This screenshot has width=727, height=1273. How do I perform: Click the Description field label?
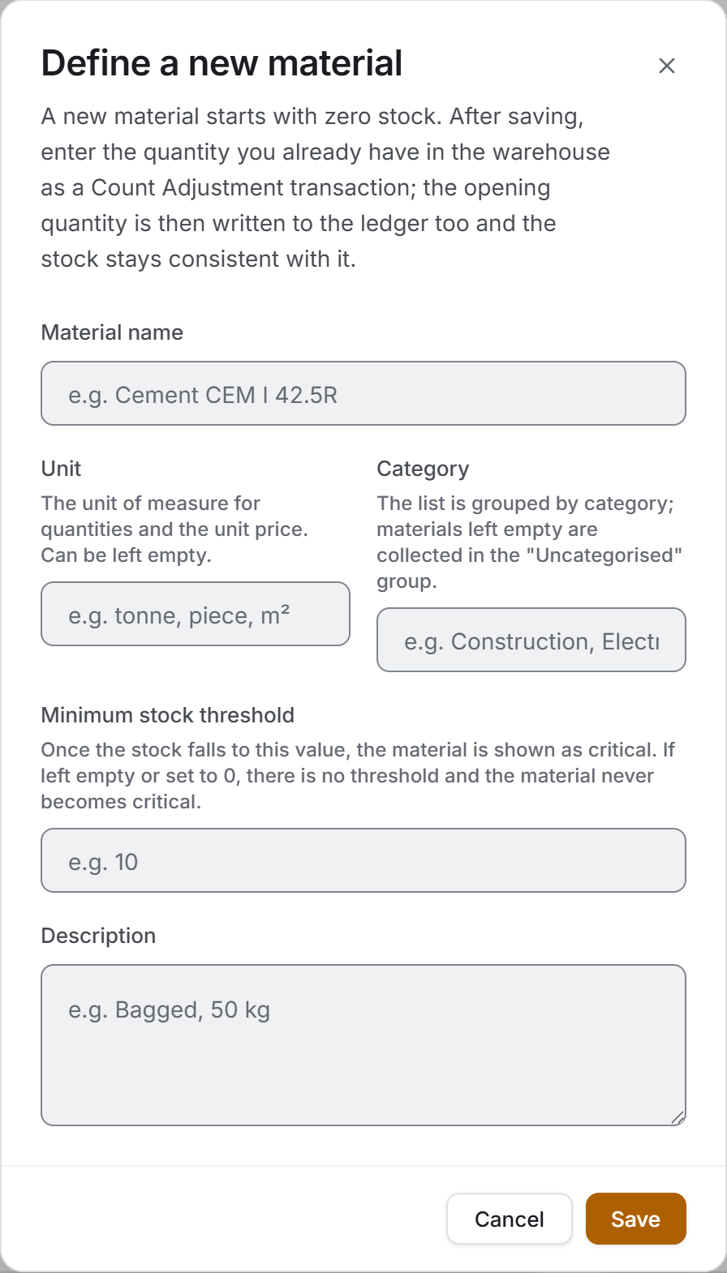pyautogui.click(x=98, y=936)
